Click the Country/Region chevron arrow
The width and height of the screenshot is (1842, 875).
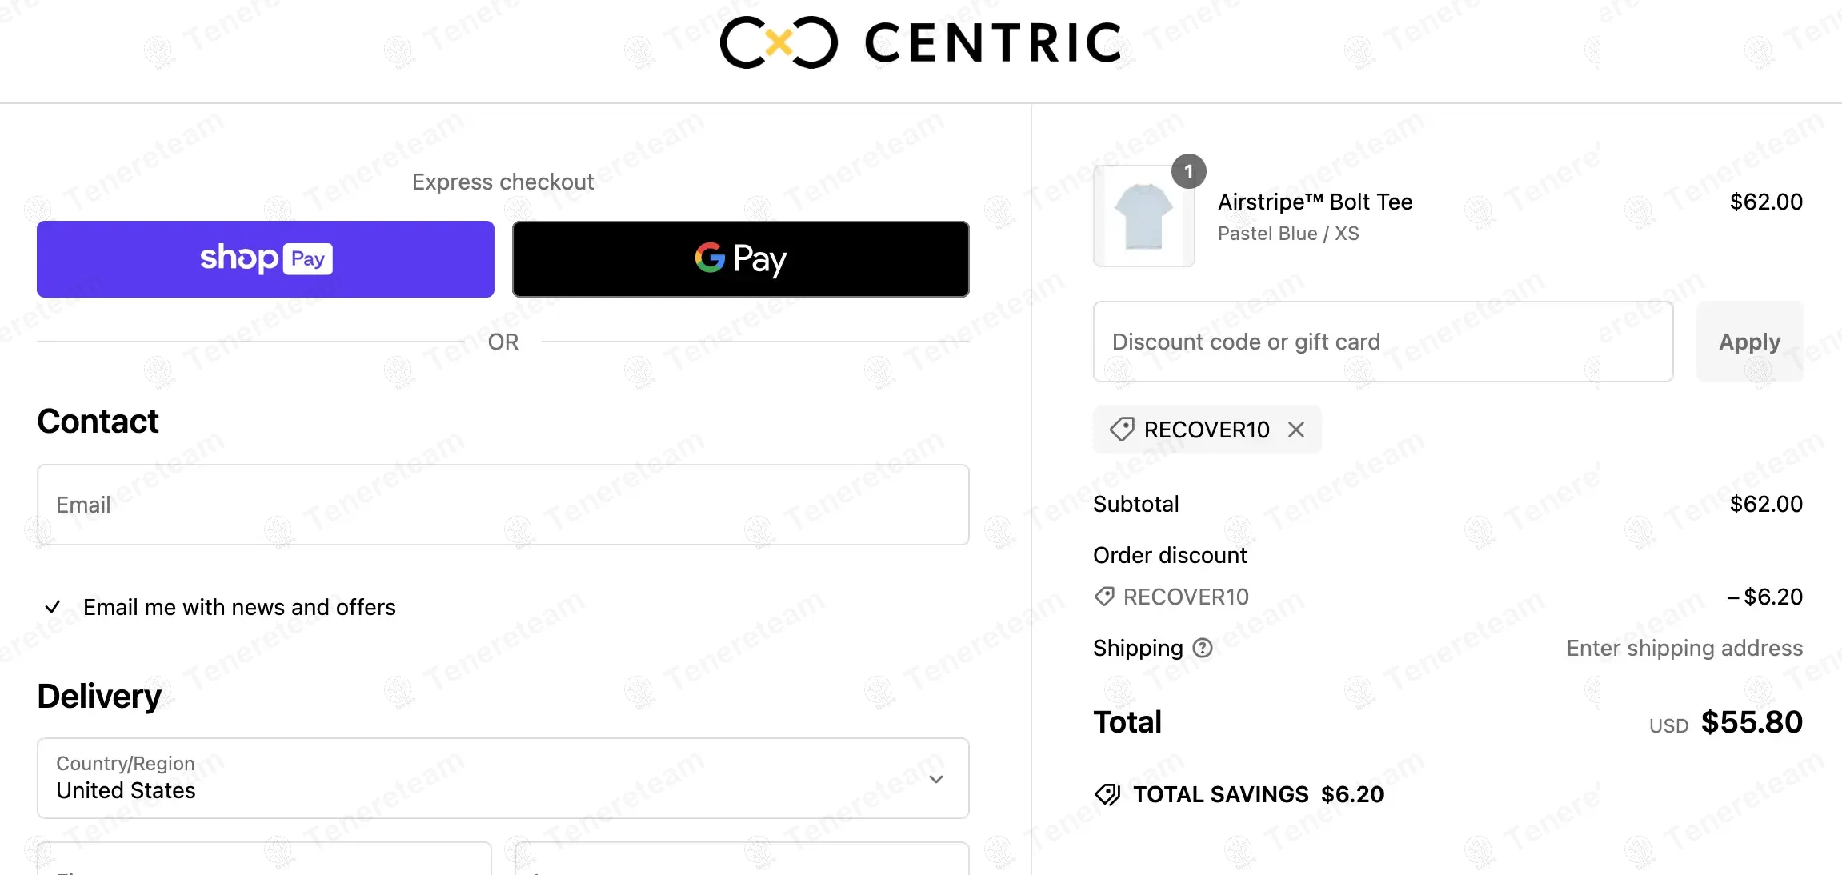point(935,779)
